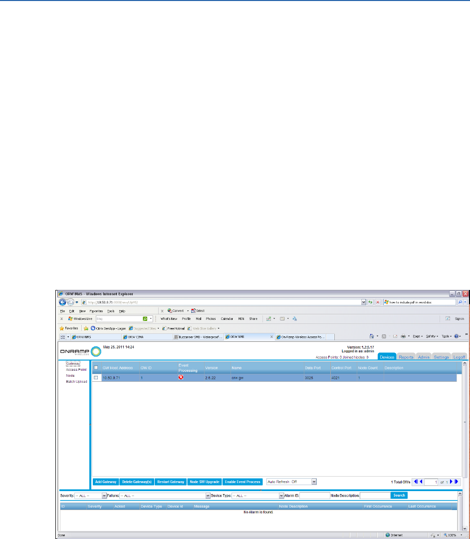Click the Alarm ID input field
The width and height of the screenshot is (470, 539).
(315, 496)
